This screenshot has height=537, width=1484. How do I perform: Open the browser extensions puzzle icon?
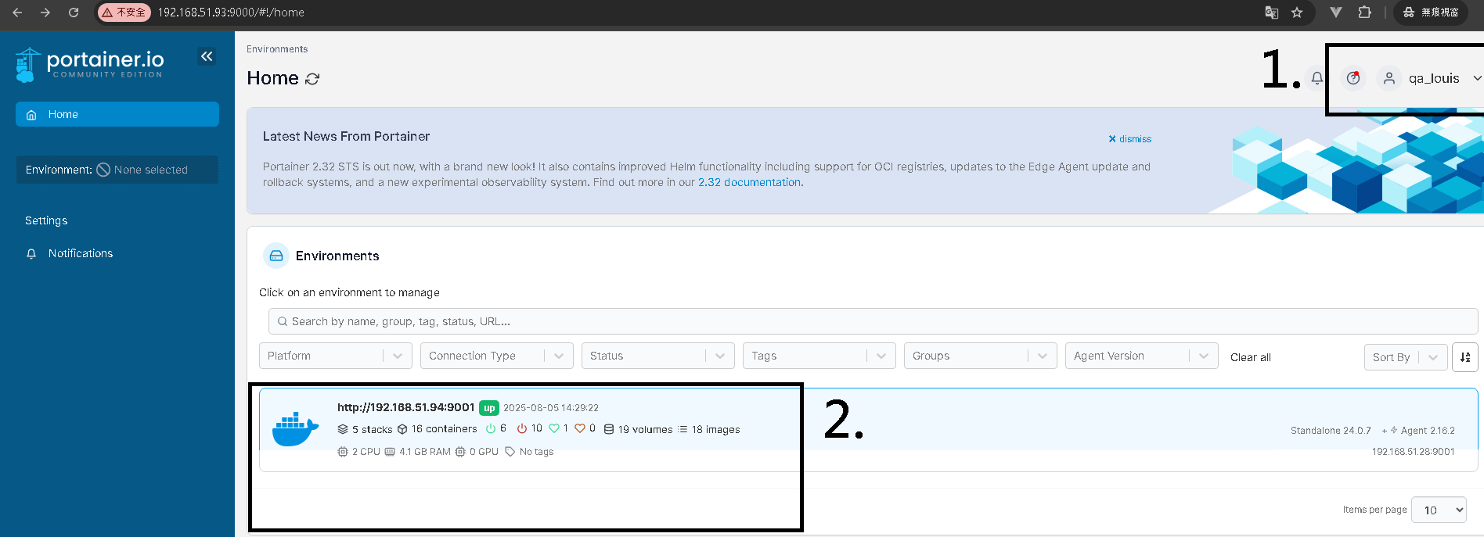1364,13
